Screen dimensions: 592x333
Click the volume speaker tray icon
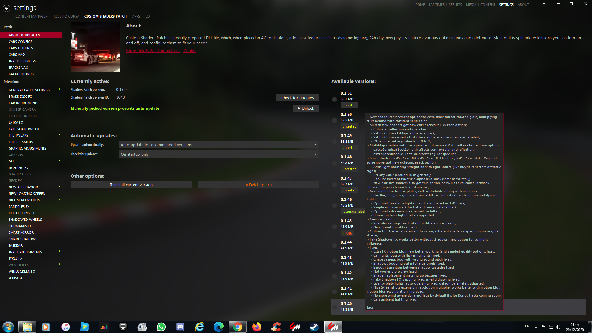click(x=558, y=327)
